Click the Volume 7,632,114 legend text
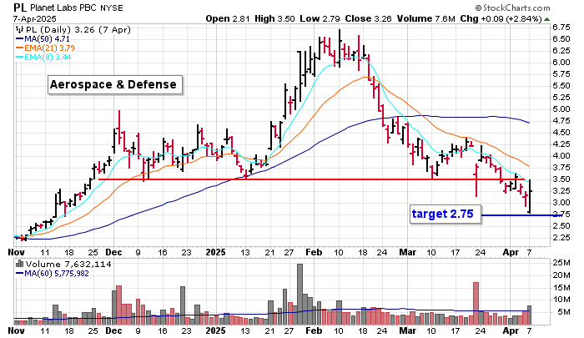 pos(68,265)
